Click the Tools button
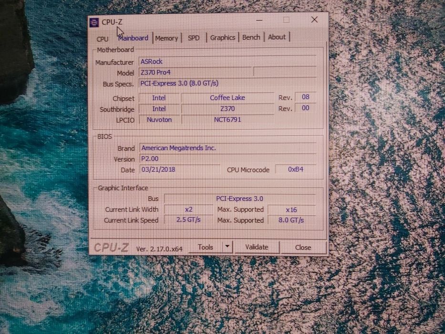The height and width of the screenshot is (334, 445). (x=206, y=247)
